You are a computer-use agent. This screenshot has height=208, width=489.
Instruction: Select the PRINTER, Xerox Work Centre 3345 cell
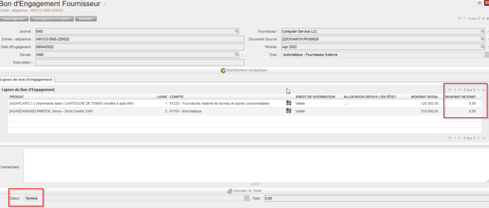(51, 111)
